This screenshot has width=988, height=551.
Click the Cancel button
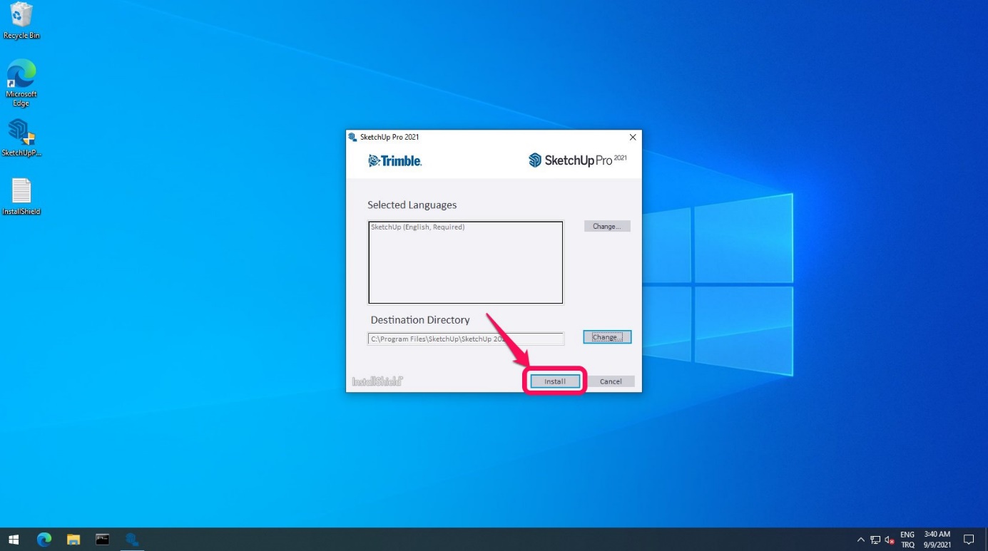(611, 381)
